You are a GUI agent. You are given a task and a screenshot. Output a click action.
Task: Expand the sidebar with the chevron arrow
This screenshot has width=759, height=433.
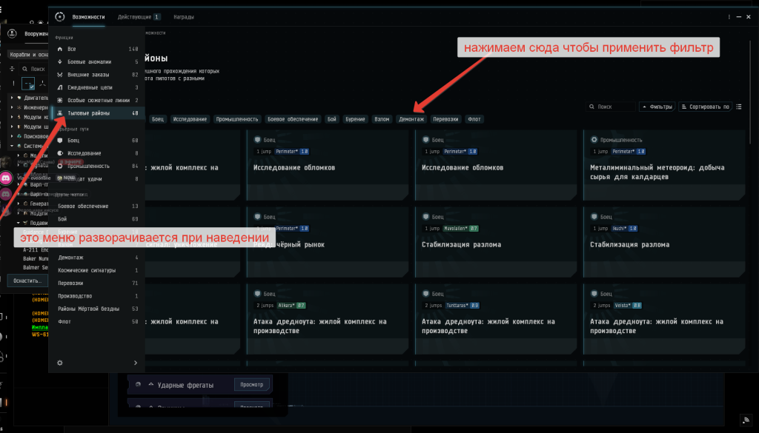[135, 363]
